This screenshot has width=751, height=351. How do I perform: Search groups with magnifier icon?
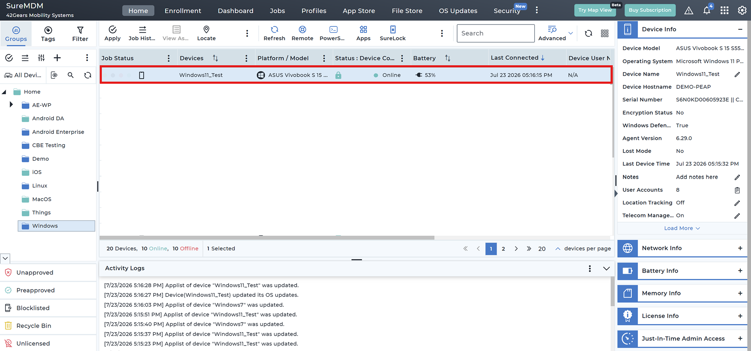pos(71,75)
